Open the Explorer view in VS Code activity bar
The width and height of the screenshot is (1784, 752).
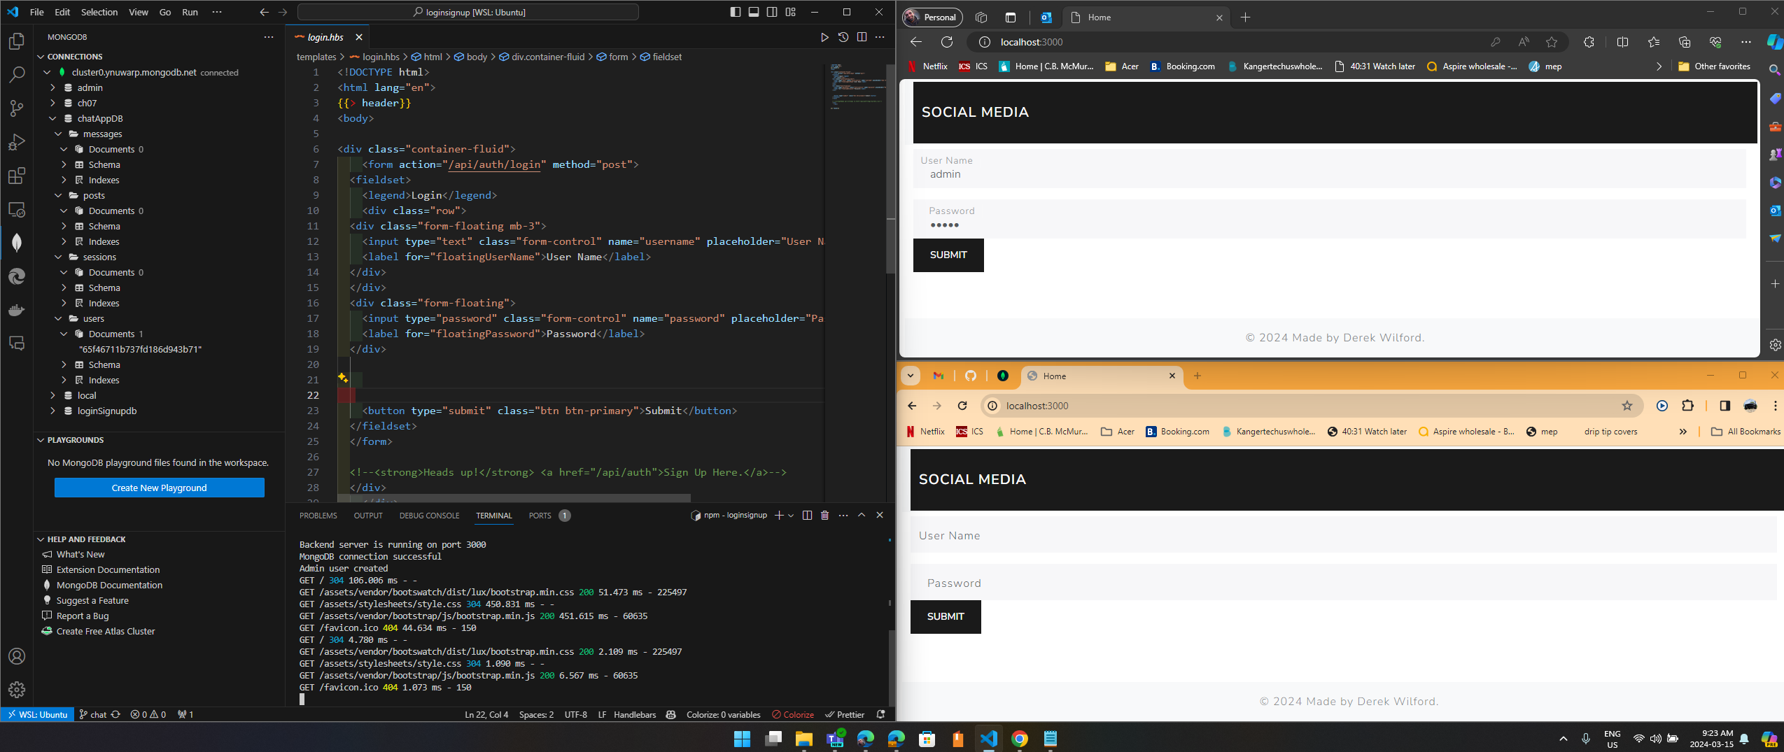tap(17, 41)
